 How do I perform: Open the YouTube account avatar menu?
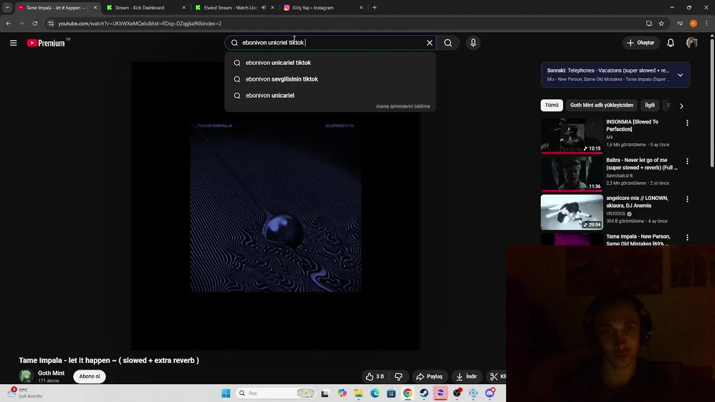692,43
